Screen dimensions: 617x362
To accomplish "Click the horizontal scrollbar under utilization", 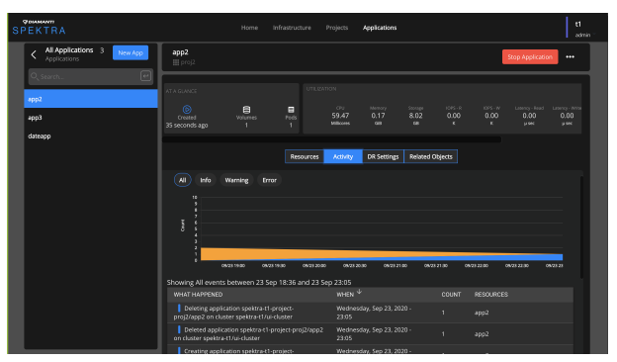I will coord(332,139).
